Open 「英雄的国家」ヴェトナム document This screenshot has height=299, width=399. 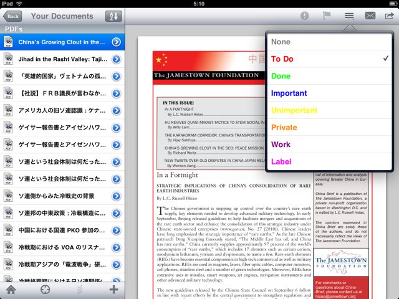point(62,76)
